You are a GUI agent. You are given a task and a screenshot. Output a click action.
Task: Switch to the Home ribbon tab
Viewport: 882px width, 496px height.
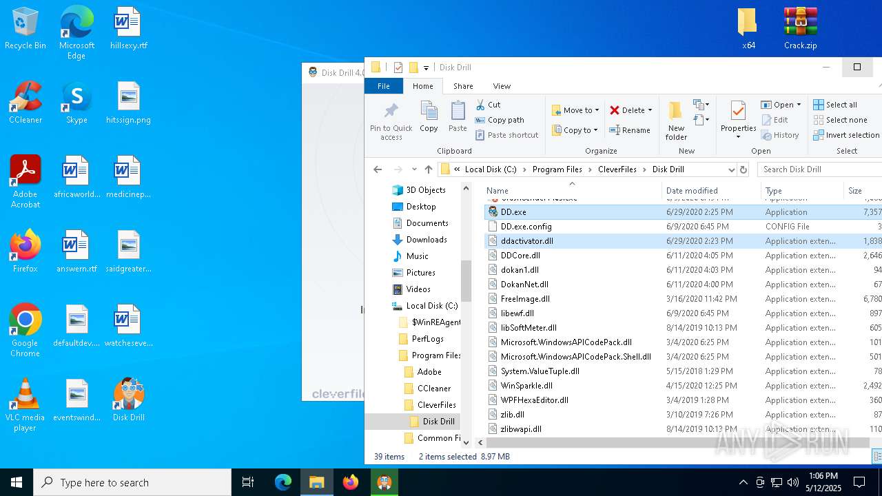tap(423, 86)
